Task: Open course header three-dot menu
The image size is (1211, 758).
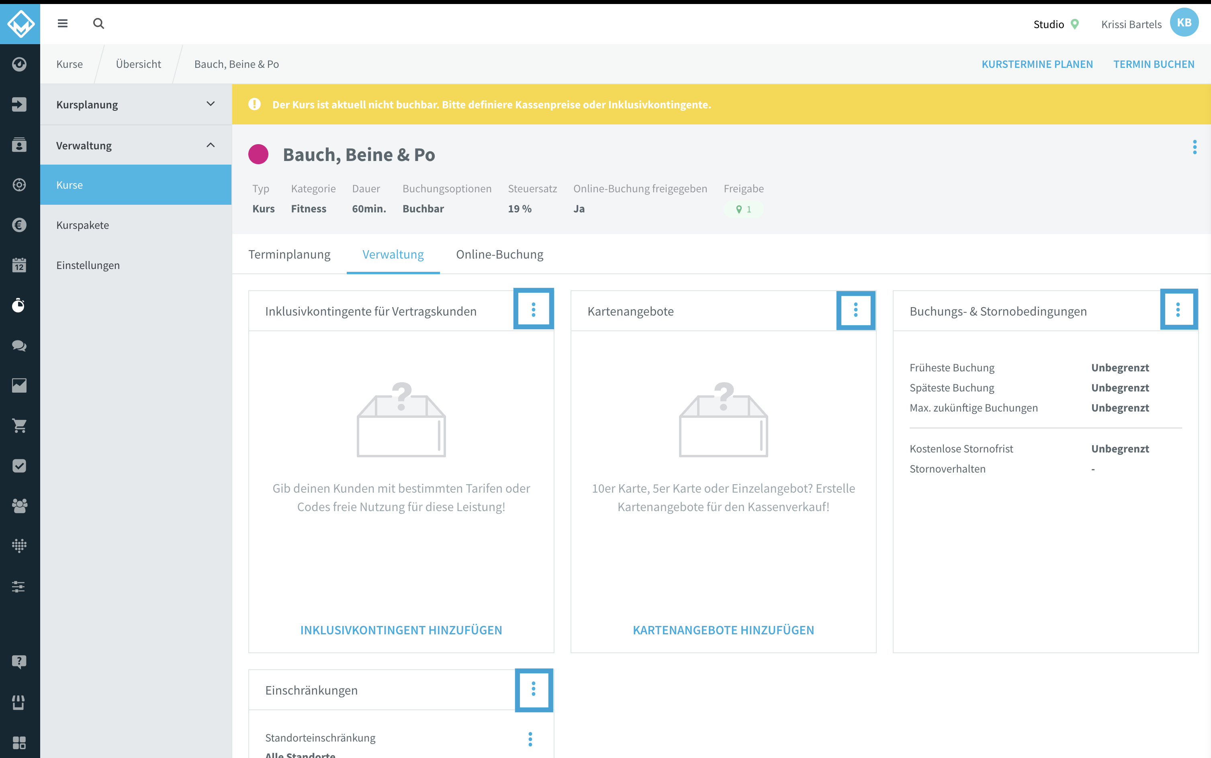Action: click(1195, 147)
